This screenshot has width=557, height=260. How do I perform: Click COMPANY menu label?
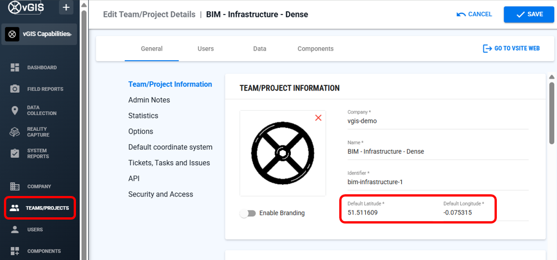(x=39, y=186)
